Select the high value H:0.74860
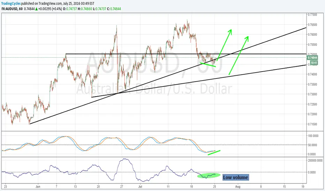The width and height of the screenshot is (325, 191). click(x=85, y=9)
